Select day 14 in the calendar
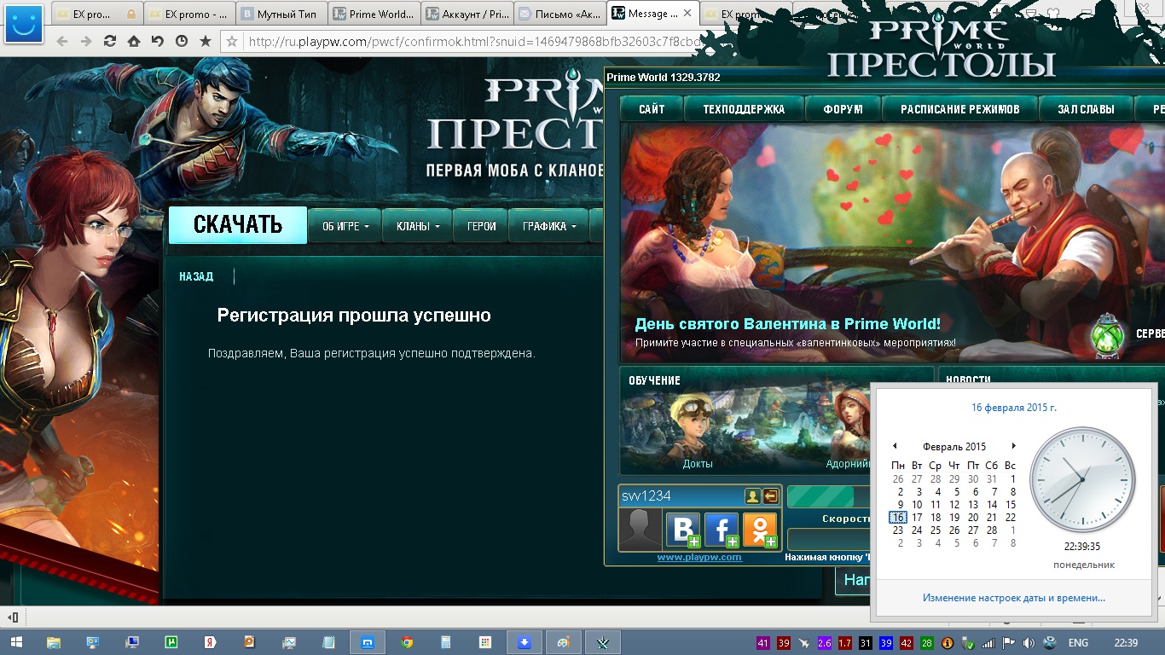The height and width of the screenshot is (655, 1165). tap(992, 505)
